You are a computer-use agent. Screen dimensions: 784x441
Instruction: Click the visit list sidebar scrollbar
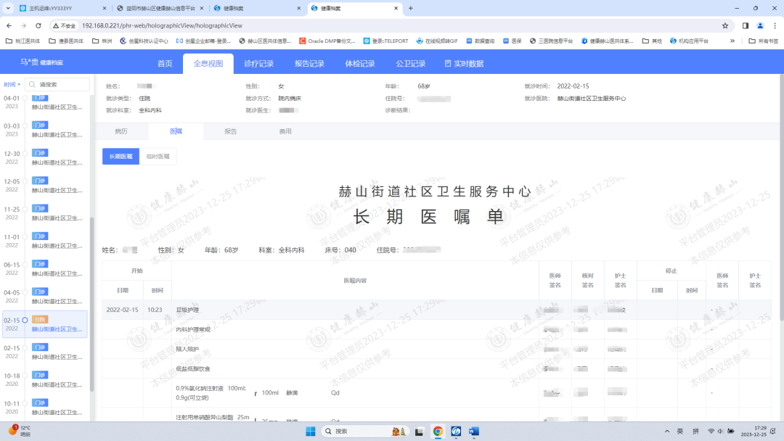pos(92,304)
